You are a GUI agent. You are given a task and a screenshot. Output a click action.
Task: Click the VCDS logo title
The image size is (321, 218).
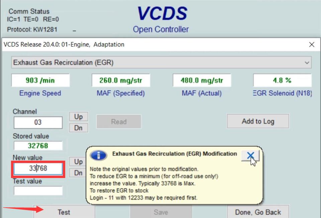(x=163, y=13)
